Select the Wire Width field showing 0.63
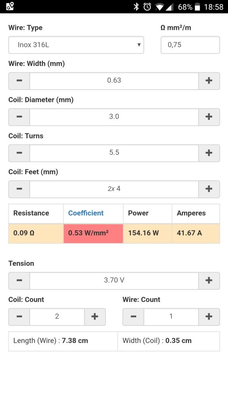The width and height of the screenshot is (228, 406). [x=114, y=81]
